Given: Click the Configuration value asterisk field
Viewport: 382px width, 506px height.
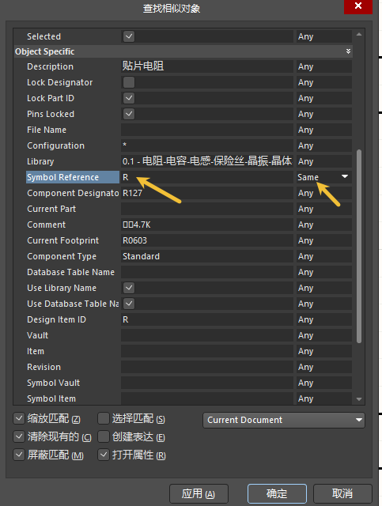Looking at the screenshot, I should pyautogui.click(x=207, y=145).
